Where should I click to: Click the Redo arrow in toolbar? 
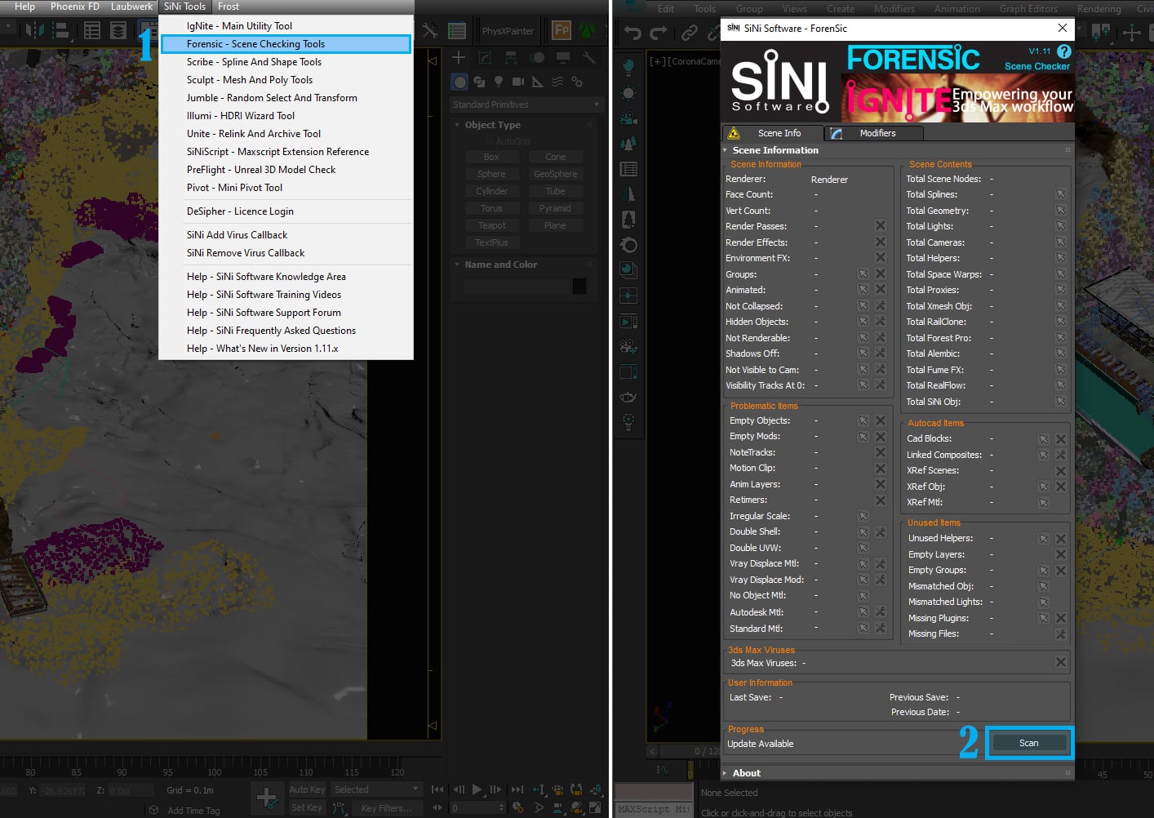[x=659, y=33]
